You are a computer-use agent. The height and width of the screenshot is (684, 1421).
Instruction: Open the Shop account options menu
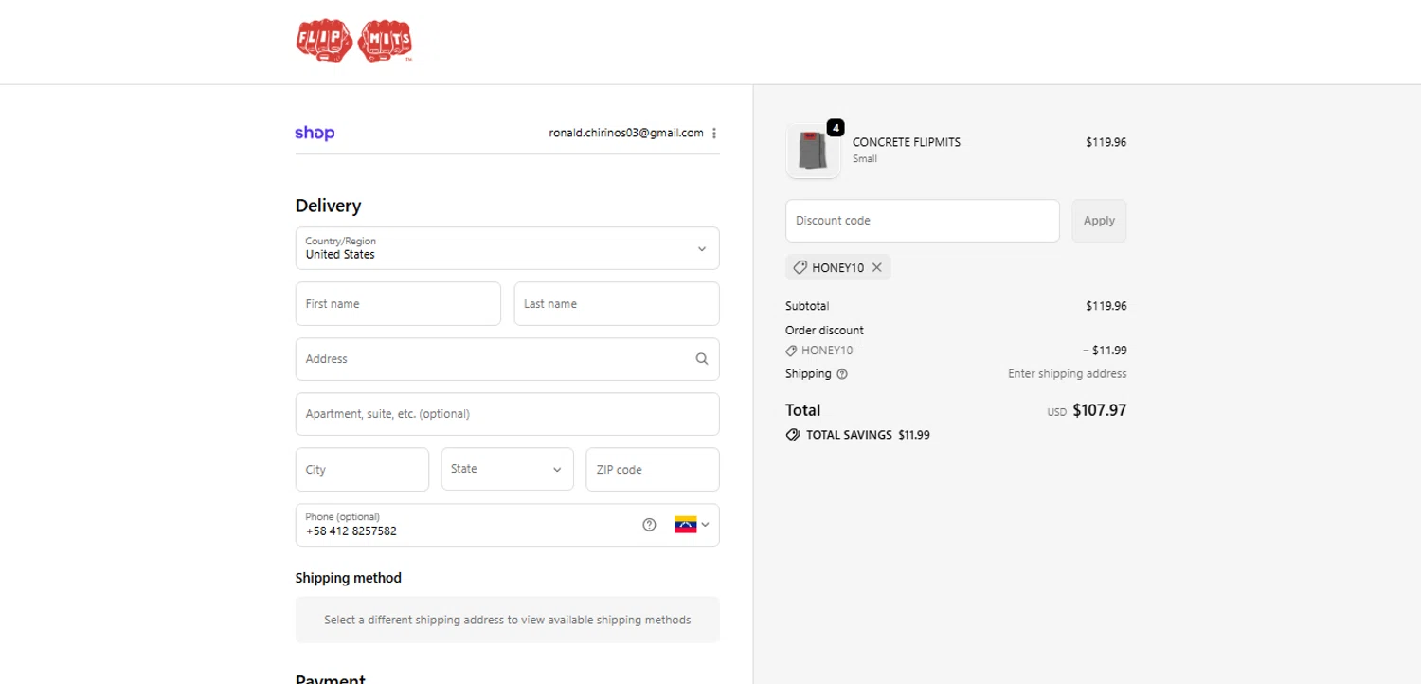coord(714,134)
